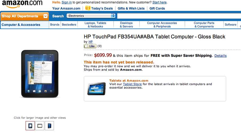Click the Amazon.com logo
The image size is (241, 136).
click(x=22, y=4)
